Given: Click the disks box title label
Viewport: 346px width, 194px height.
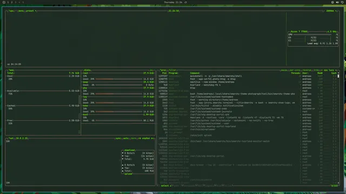Looking at the screenshot, I should click(87, 70).
